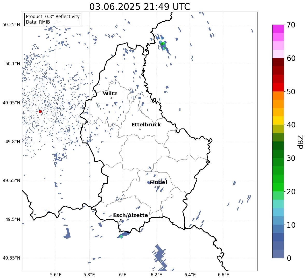The height and width of the screenshot is (280, 307).
Task: Click the Findel station label
Action: point(158,182)
